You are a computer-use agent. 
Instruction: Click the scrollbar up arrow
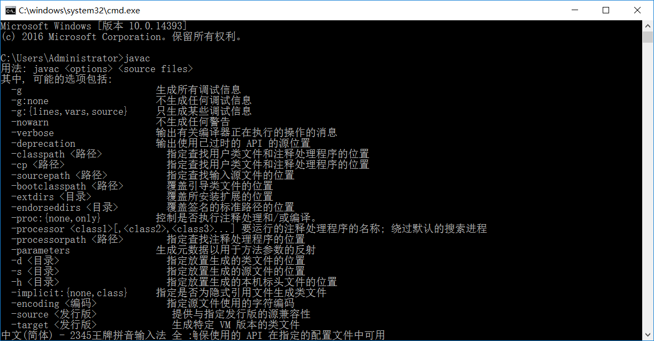point(648,26)
